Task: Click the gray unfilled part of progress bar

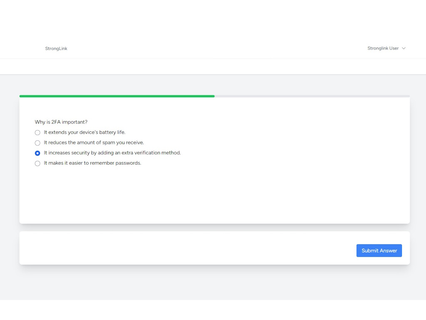Action: pos(312,96)
